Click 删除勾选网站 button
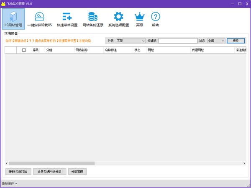This screenshot has height=188, width=251. 18,171
